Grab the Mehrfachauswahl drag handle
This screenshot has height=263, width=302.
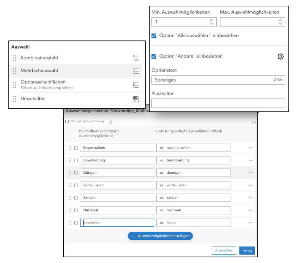point(14,71)
